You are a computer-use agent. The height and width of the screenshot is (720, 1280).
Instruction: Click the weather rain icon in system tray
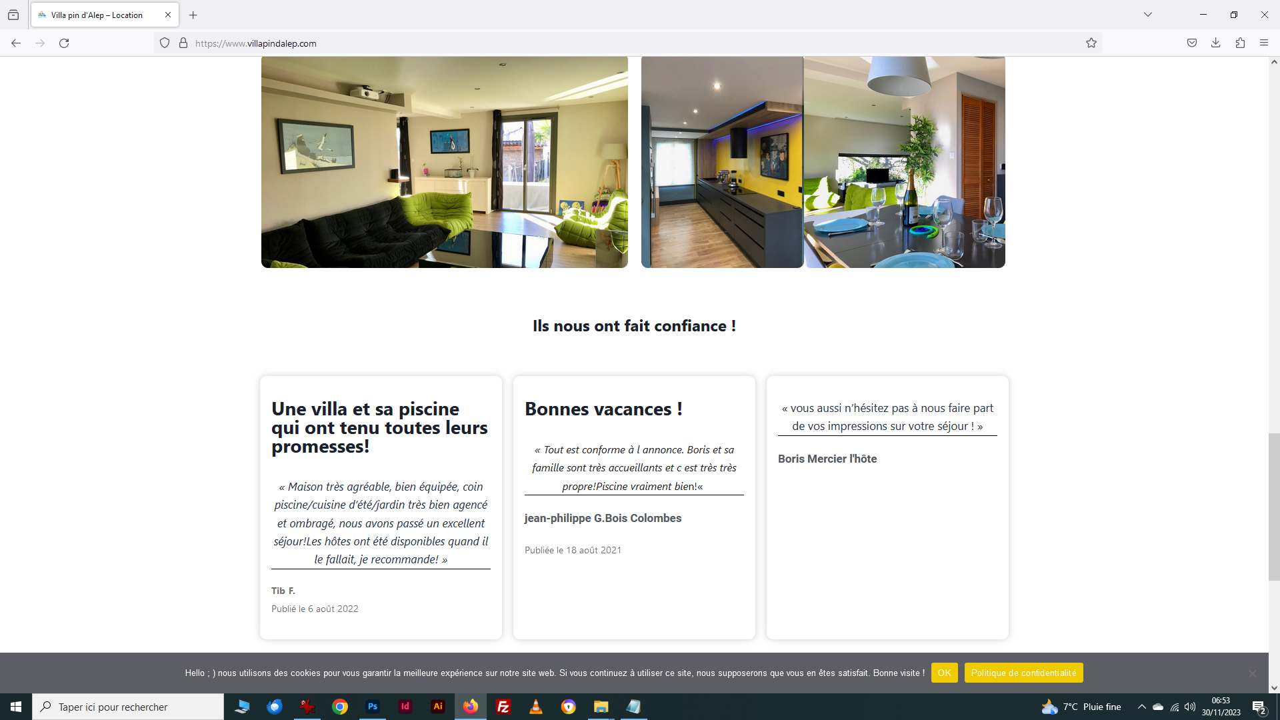[1048, 707]
